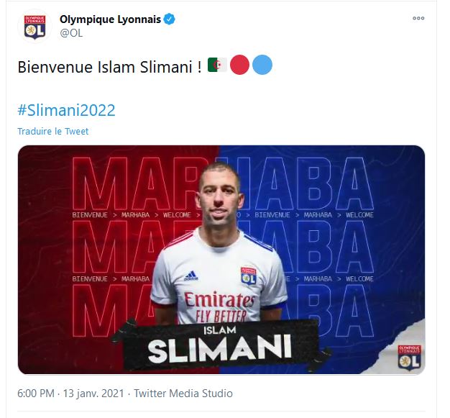
Task: Open the Olympique Lyonnais display name
Action: pos(110,19)
